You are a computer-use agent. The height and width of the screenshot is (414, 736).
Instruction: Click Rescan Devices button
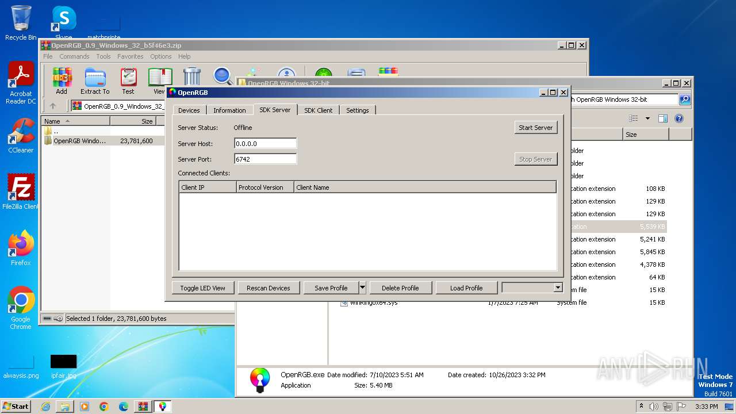click(268, 287)
